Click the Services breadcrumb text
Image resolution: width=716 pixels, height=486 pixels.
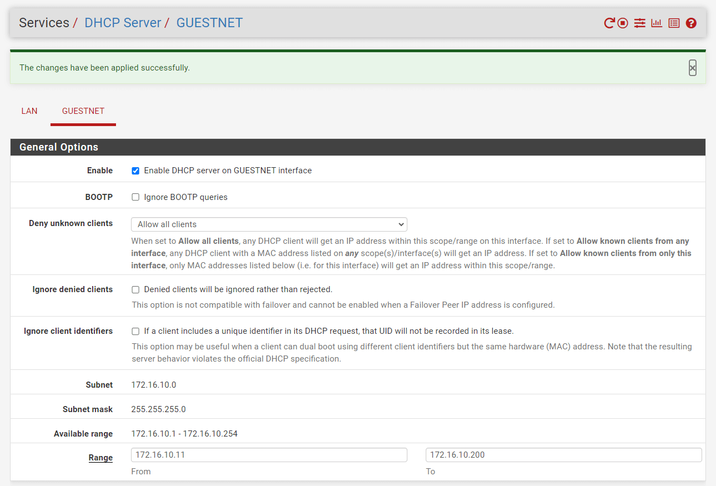(44, 23)
